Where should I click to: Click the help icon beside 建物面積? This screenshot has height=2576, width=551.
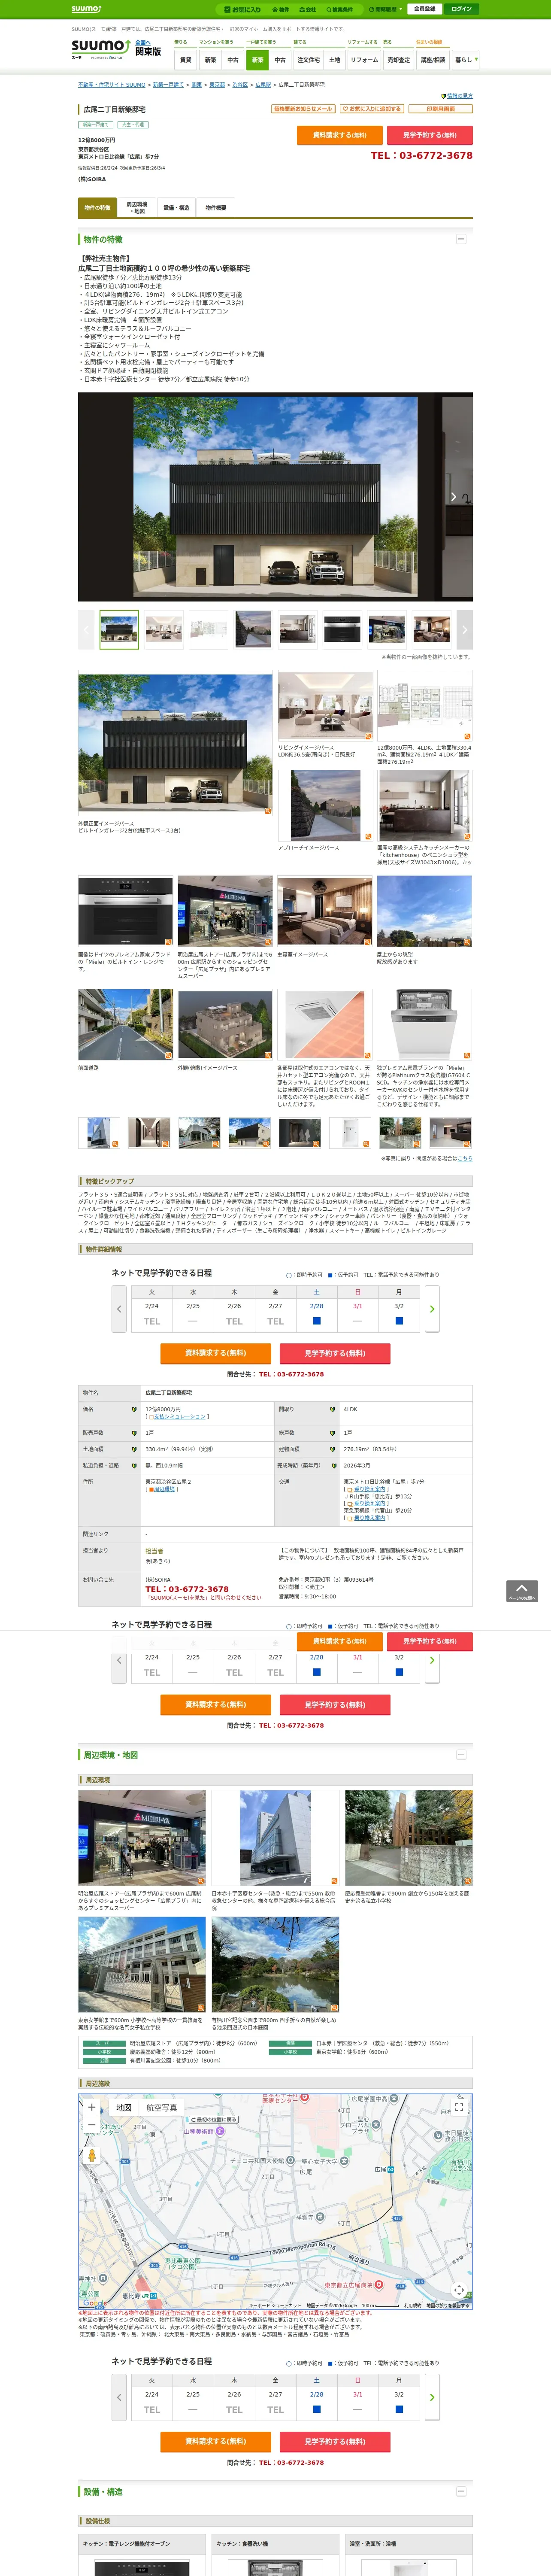332,1449
